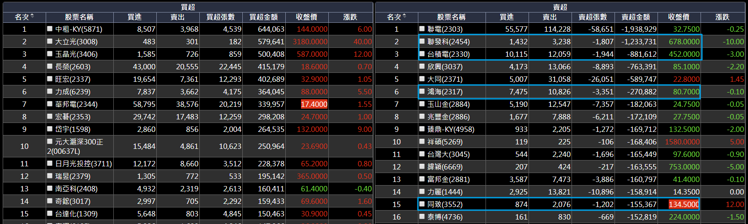Open the 台達化(1309) stock name
Viewport: 748px width, 224px height.
76,214
